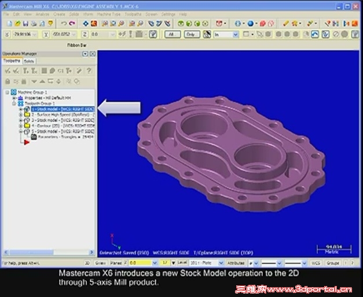Collapse the Toolpath Group 1 node
Image resolution: width=363 pixels, height=297 pixels.
click(14, 104)
